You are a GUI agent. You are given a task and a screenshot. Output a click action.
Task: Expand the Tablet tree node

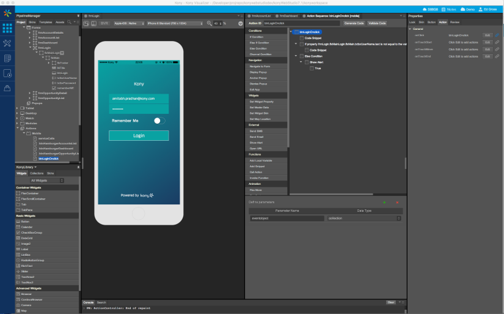[17, 108]
